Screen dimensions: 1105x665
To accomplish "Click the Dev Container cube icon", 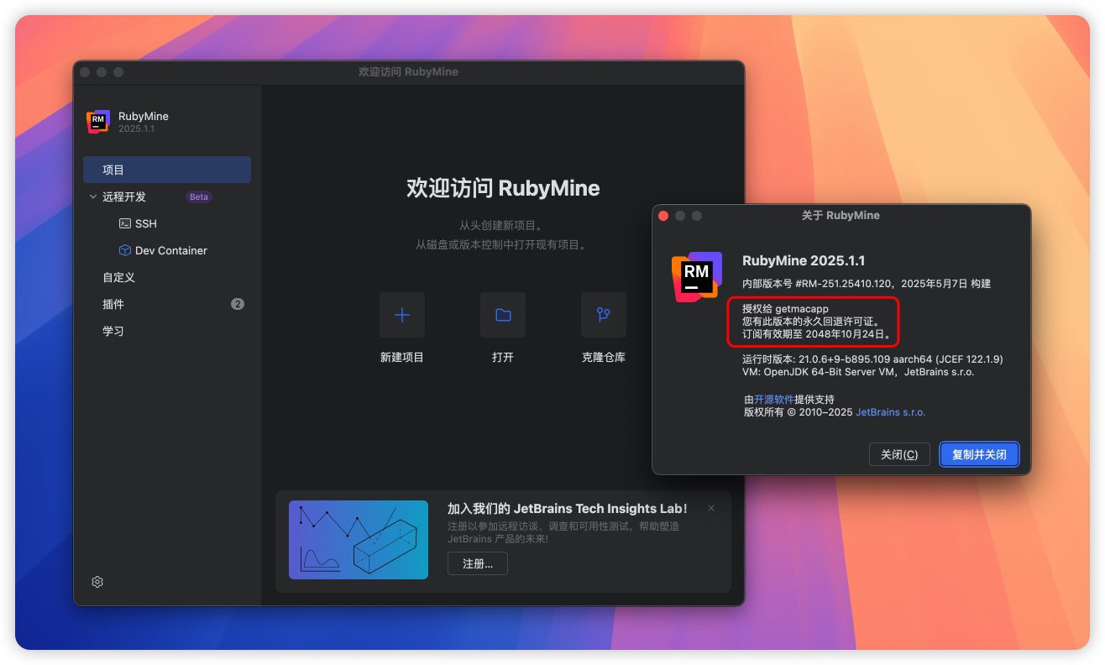I will 125,250.
